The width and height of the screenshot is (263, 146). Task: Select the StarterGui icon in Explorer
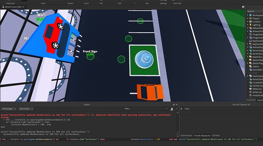[x=250, y=57]
